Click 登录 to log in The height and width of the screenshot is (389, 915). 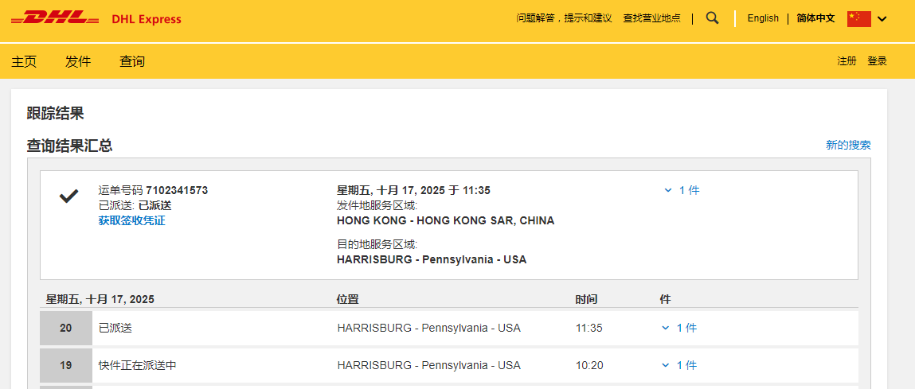pos(877,61)
